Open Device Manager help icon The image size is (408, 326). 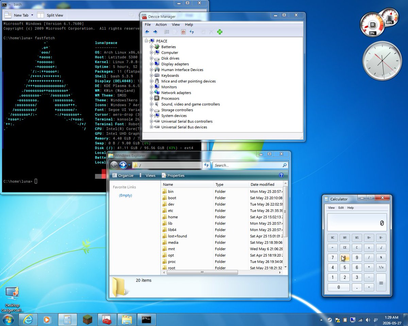pos(183,32)
